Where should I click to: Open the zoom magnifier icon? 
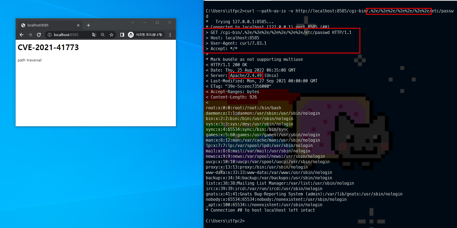[103, 35]
